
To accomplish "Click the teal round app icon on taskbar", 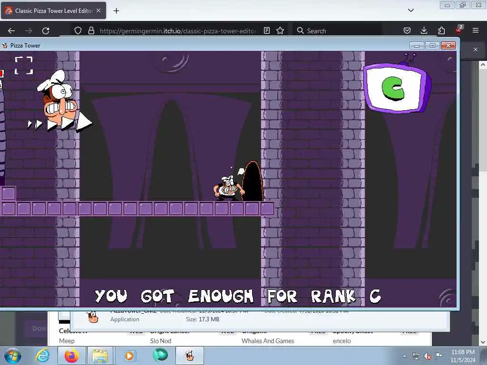I will click(160, 355).
